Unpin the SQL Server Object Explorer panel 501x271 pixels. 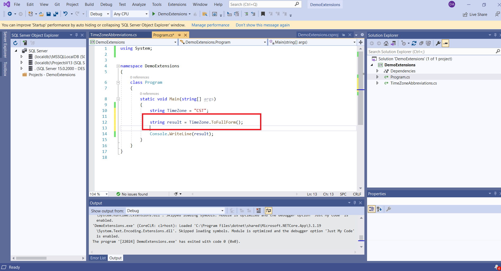click(76, 35)
